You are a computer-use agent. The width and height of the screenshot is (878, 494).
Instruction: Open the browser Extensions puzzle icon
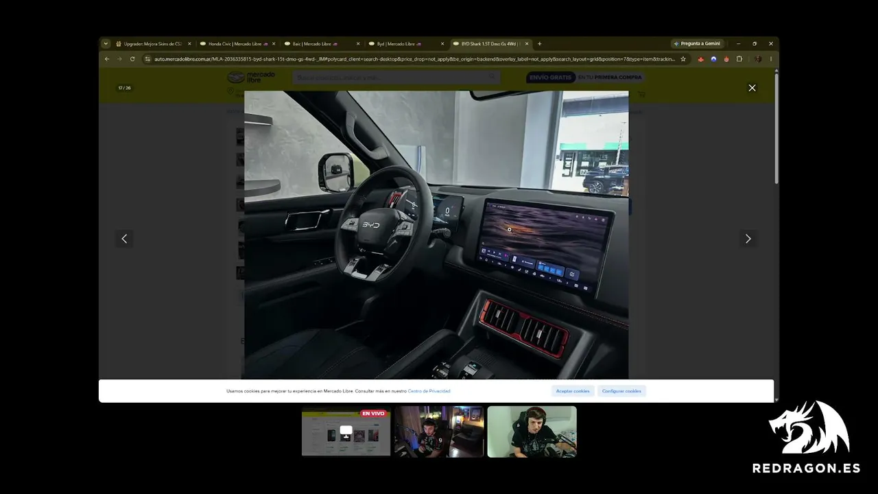739,59
